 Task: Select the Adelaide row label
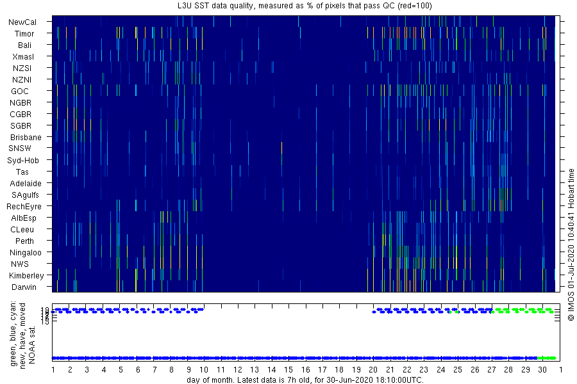coord(26,184)
